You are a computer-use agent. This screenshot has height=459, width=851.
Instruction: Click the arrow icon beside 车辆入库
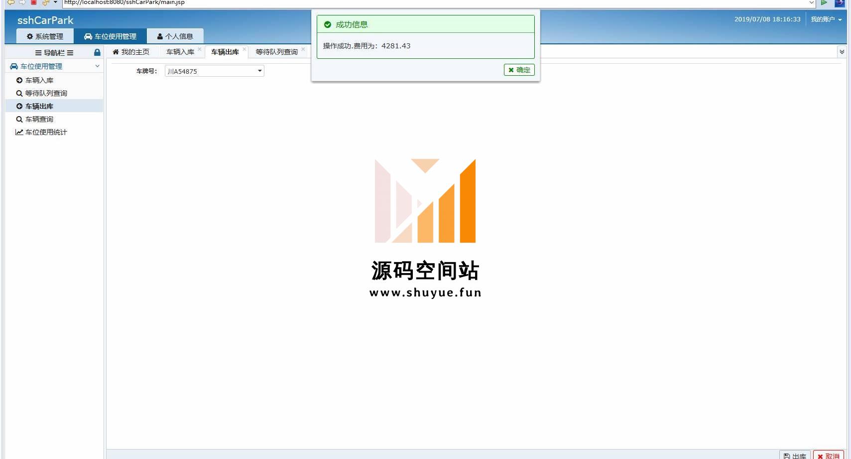pyautogui.click(x=19, y=80)
